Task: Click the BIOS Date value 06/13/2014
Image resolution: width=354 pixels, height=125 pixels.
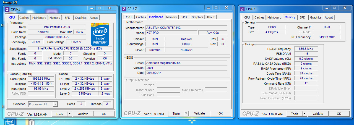Action: pos(186,73)
